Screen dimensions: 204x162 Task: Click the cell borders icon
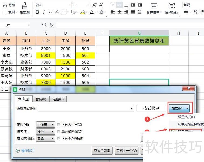point(64,12)
